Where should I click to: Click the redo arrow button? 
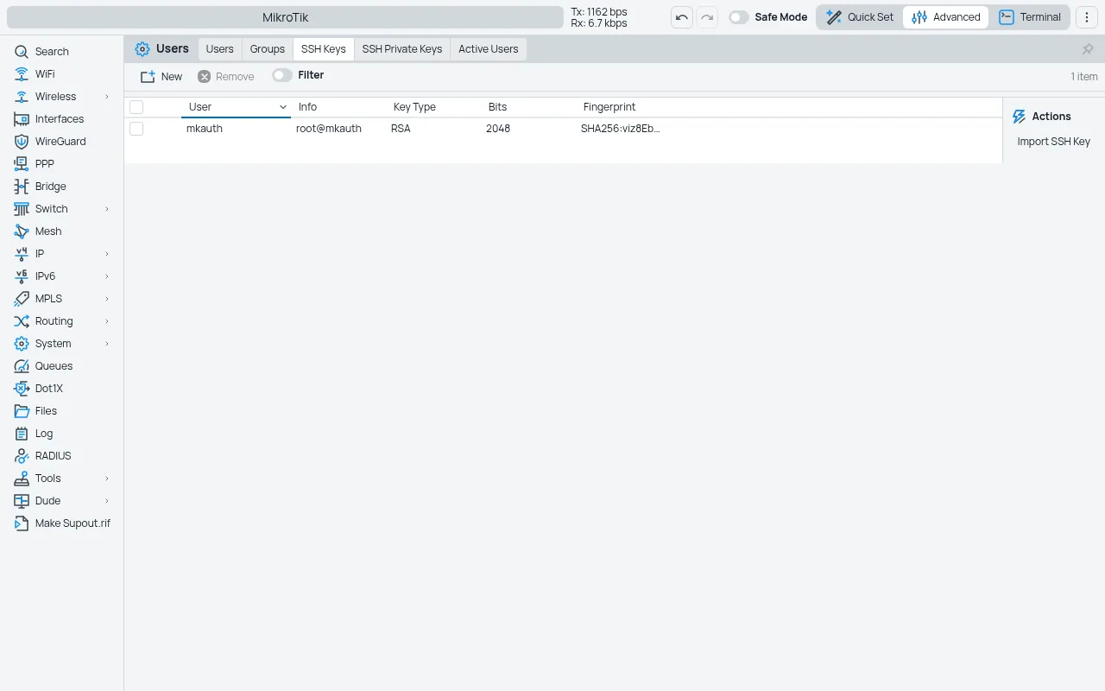click(x=707, y=17)
